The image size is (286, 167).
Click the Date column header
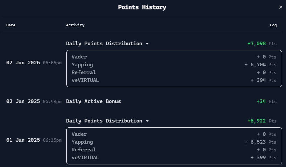11,25
